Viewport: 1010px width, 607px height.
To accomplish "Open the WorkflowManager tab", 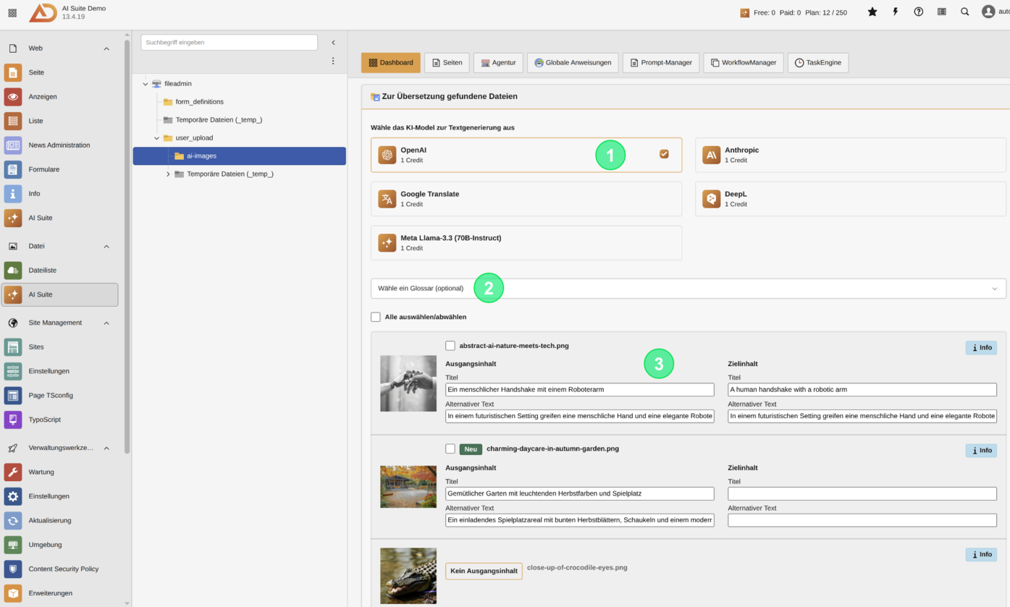I will (x=743, y=63).
